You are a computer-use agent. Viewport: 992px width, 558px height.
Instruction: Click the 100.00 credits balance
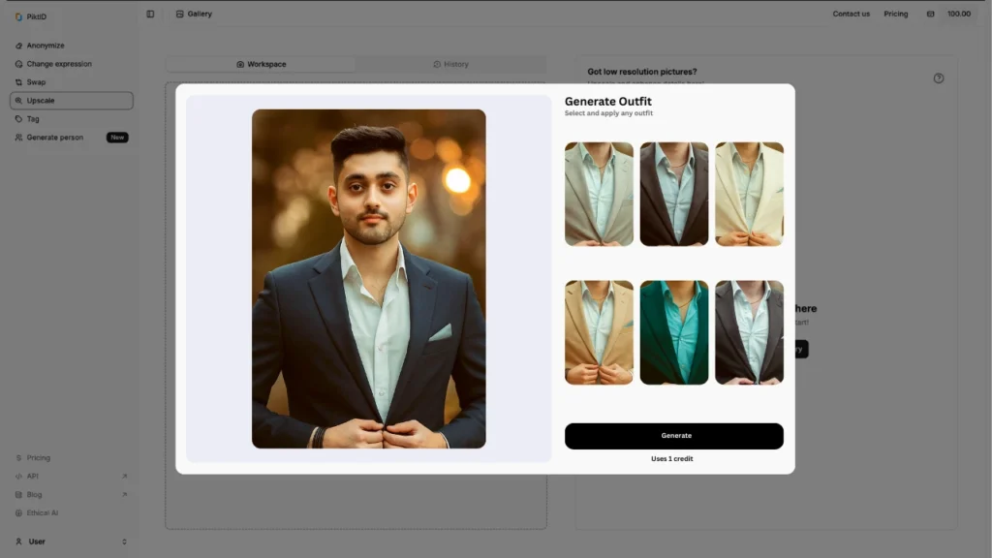[958, 15]
